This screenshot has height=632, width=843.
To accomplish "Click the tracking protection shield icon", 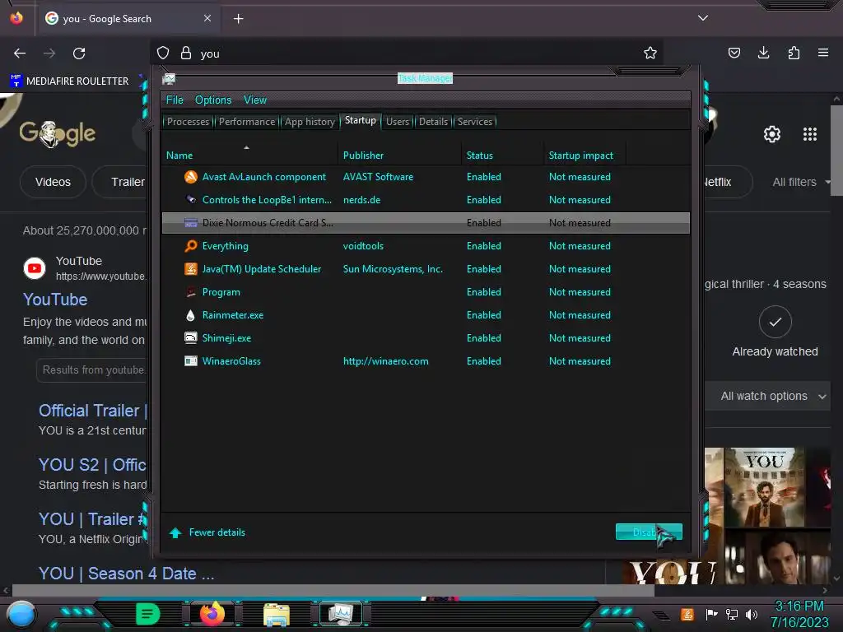I will (x=163, y=53).
